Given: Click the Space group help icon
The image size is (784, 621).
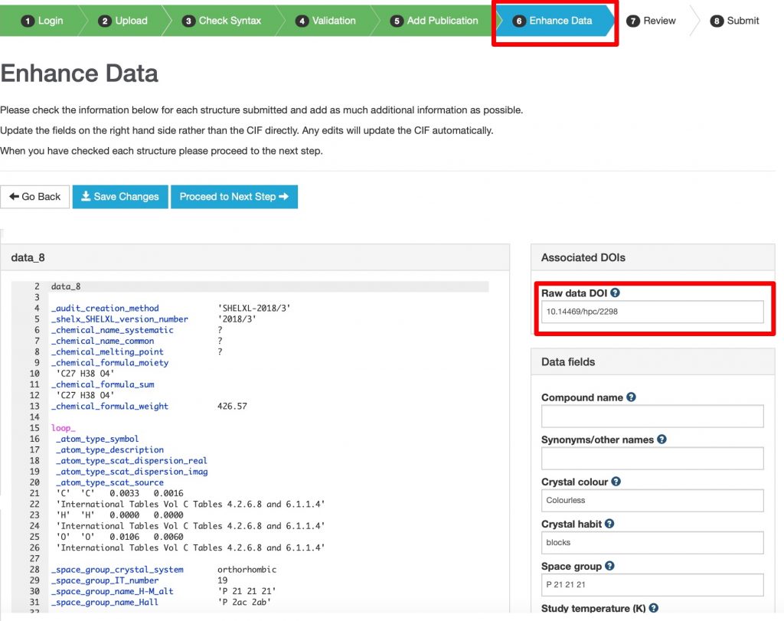Looking at the screenshot, I should (609, 566).
